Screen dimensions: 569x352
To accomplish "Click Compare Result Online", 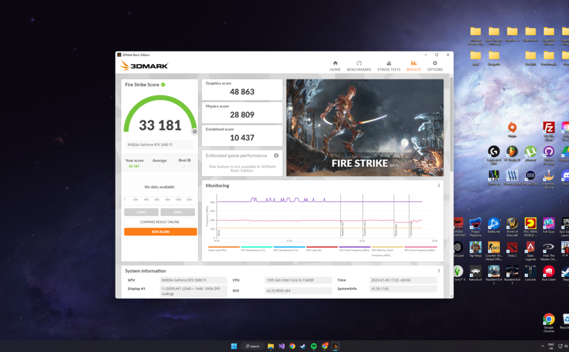I will [x=160, y=222].
